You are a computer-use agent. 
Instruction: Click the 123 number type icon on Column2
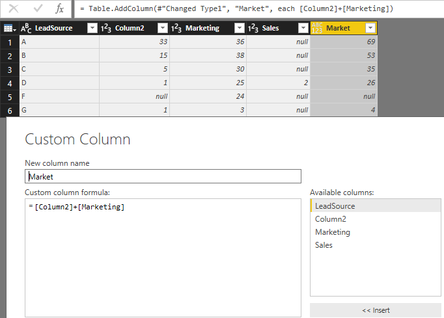coord(106,29)
